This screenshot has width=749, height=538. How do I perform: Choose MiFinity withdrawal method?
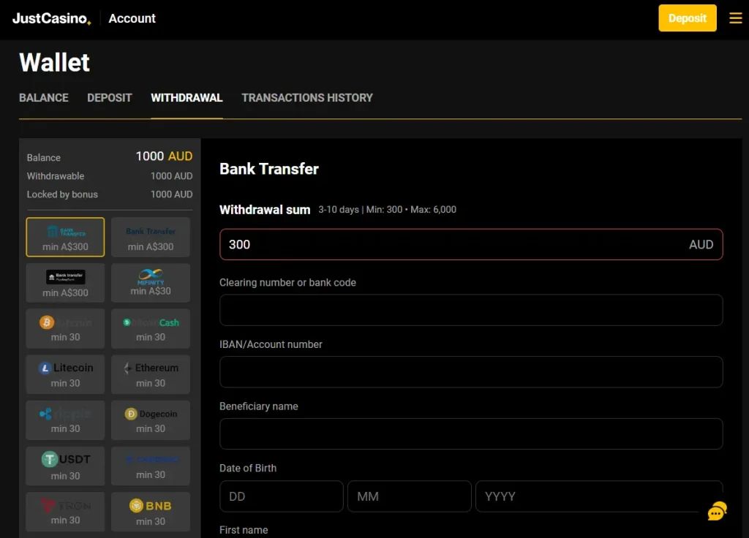151,283
